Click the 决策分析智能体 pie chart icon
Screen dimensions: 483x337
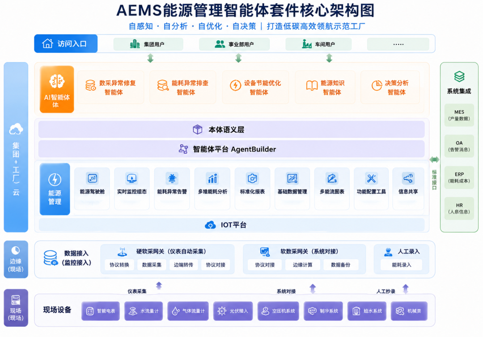(377, 85)
